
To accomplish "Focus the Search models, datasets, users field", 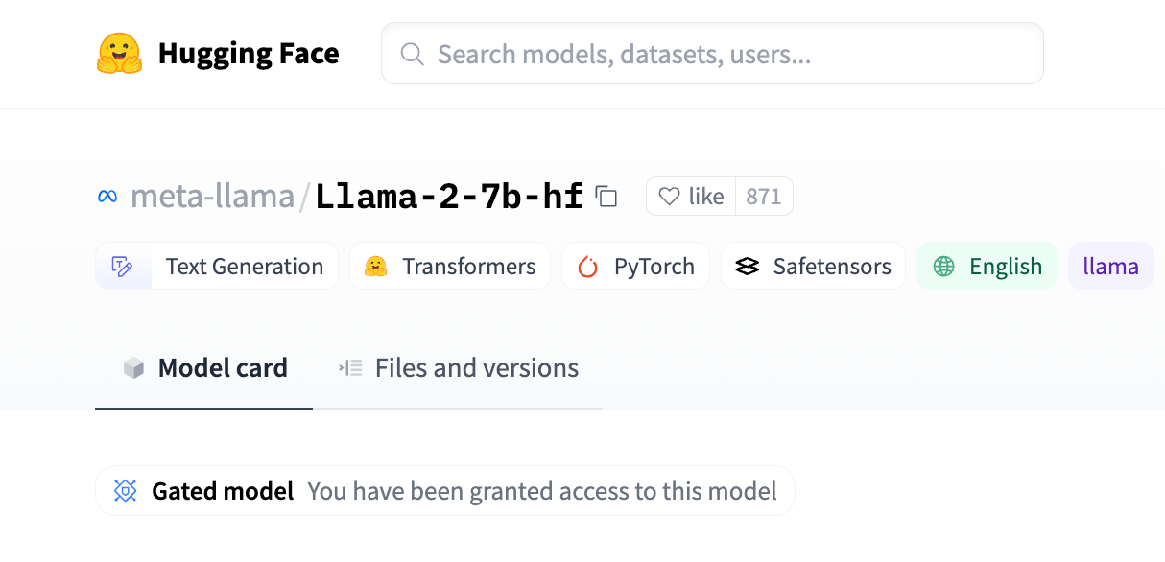I will 712,54.
